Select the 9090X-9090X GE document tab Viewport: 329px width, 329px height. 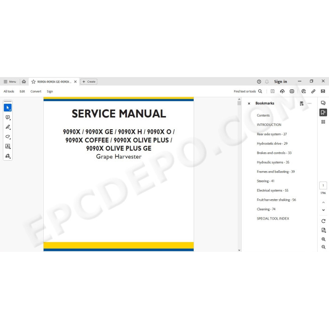pos(54,82)
